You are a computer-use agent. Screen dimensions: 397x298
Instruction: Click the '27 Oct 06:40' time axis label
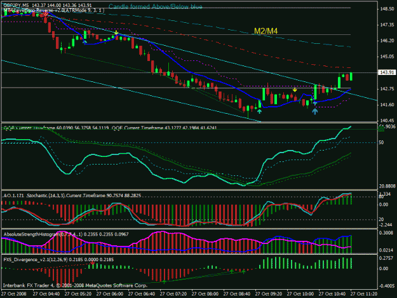pos(142,294)
